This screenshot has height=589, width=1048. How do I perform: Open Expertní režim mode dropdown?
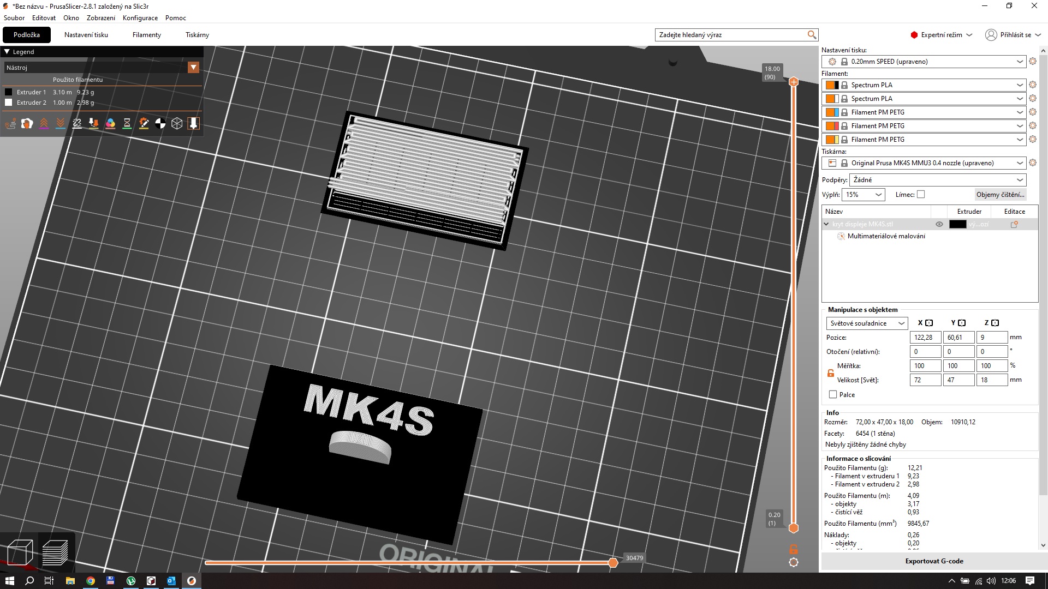coord(942,35)
